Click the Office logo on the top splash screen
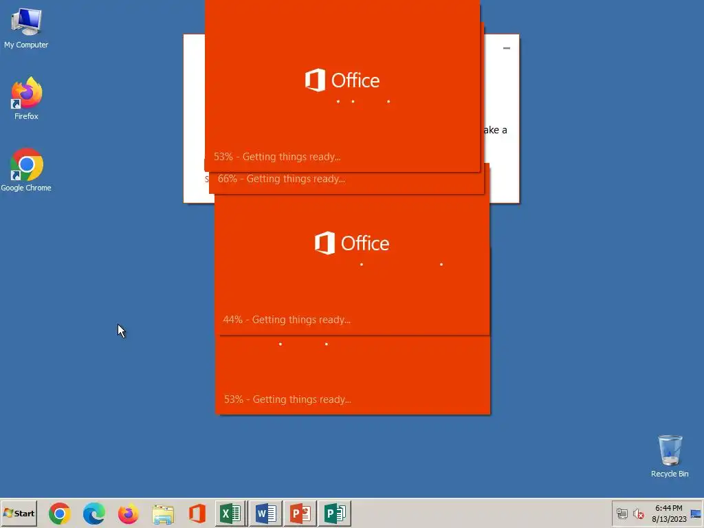 pyautogui.click(x=342, y=80)
